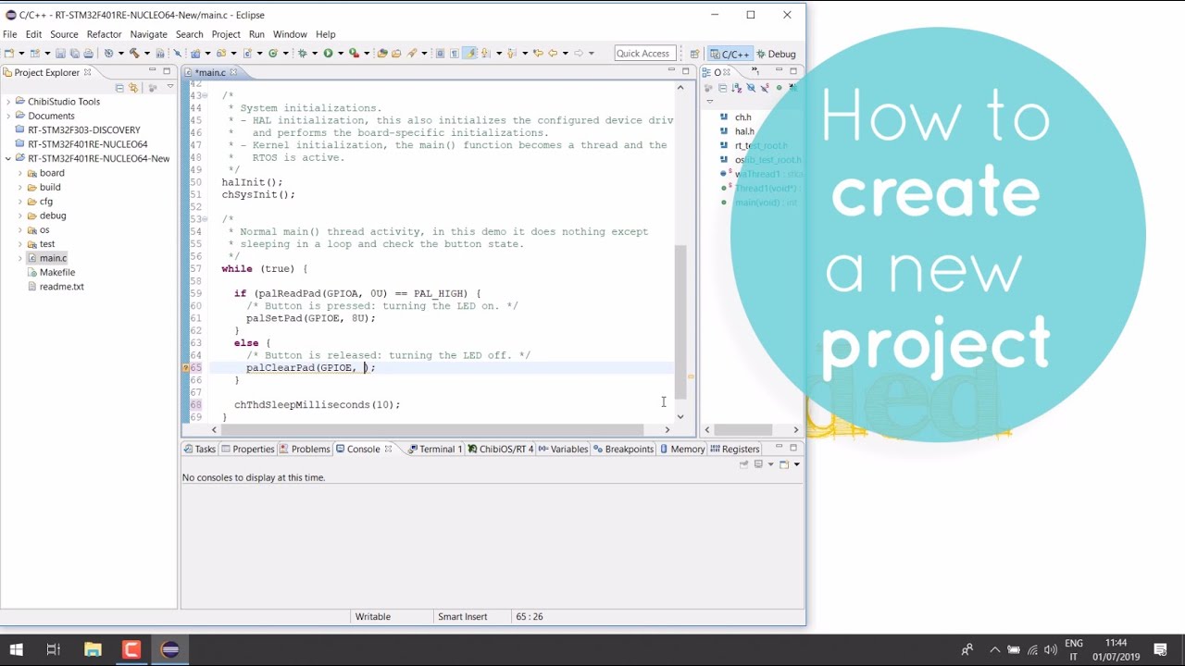
Task: Switch to the Registers tab
Action: coord(735,449)
